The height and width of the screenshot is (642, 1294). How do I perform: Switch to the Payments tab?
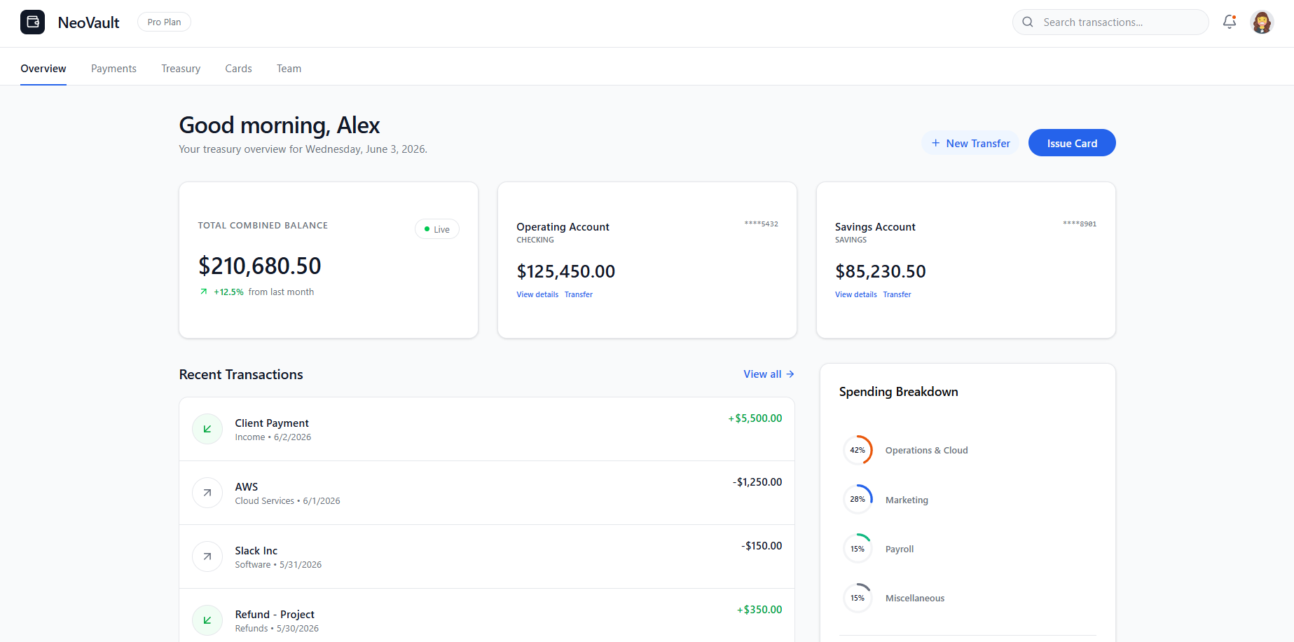113,69
